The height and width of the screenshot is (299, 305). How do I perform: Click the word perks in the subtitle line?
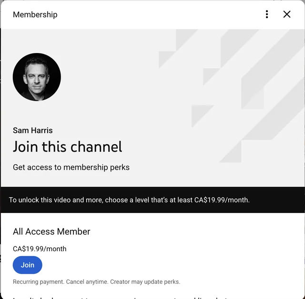coord(120,168)
